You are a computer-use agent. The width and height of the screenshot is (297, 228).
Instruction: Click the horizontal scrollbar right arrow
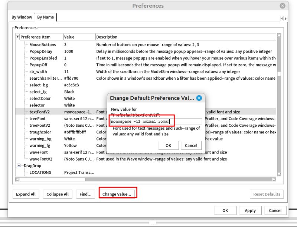[274, 179]
